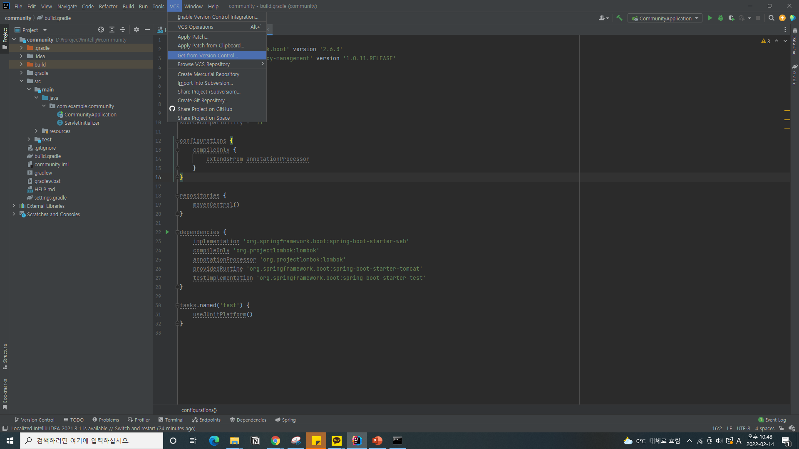Choose Share Project on GitHub
The height and width of the screenshot is (449, 799).
tap(205, 109)
